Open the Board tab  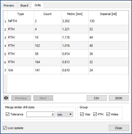point(24,5)
